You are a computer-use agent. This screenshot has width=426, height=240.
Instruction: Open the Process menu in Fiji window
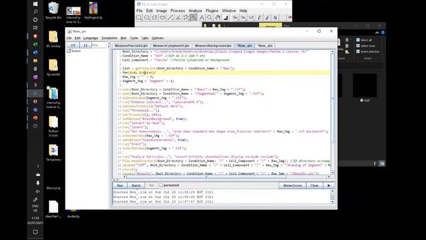178,11
